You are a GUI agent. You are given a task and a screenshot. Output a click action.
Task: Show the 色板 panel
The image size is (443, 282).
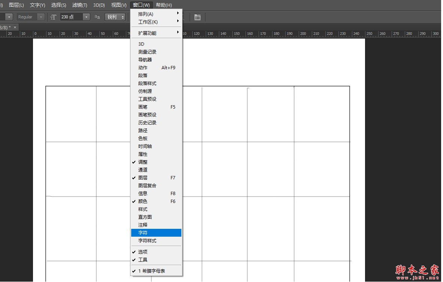coord(156,139)
